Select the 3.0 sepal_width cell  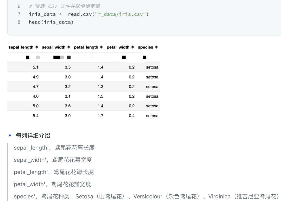68,77
